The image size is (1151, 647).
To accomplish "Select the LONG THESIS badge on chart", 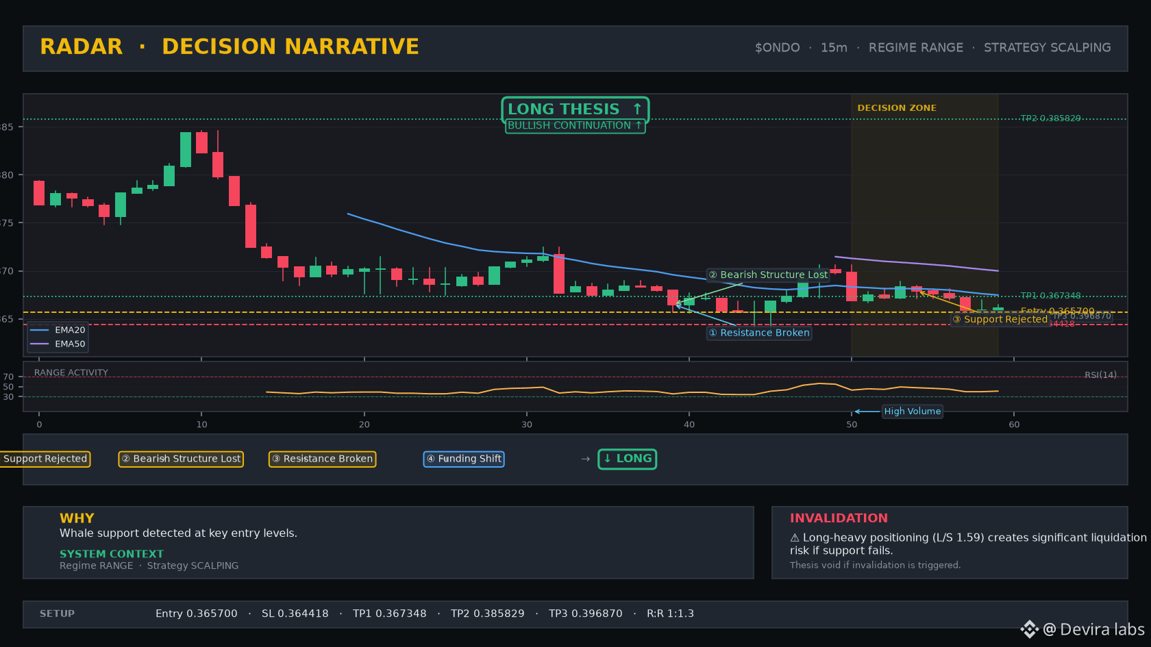I will [x=575, y=109].
